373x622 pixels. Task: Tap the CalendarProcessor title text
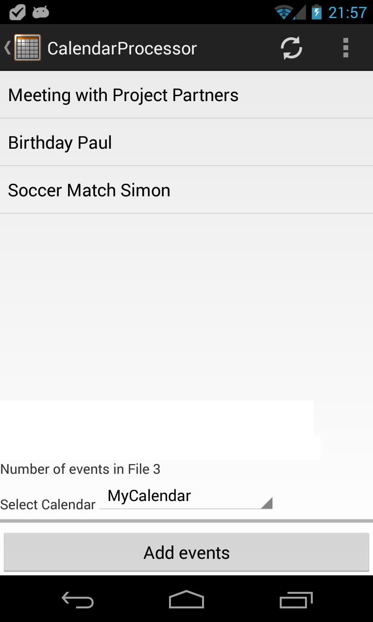[x=122, y=48]
